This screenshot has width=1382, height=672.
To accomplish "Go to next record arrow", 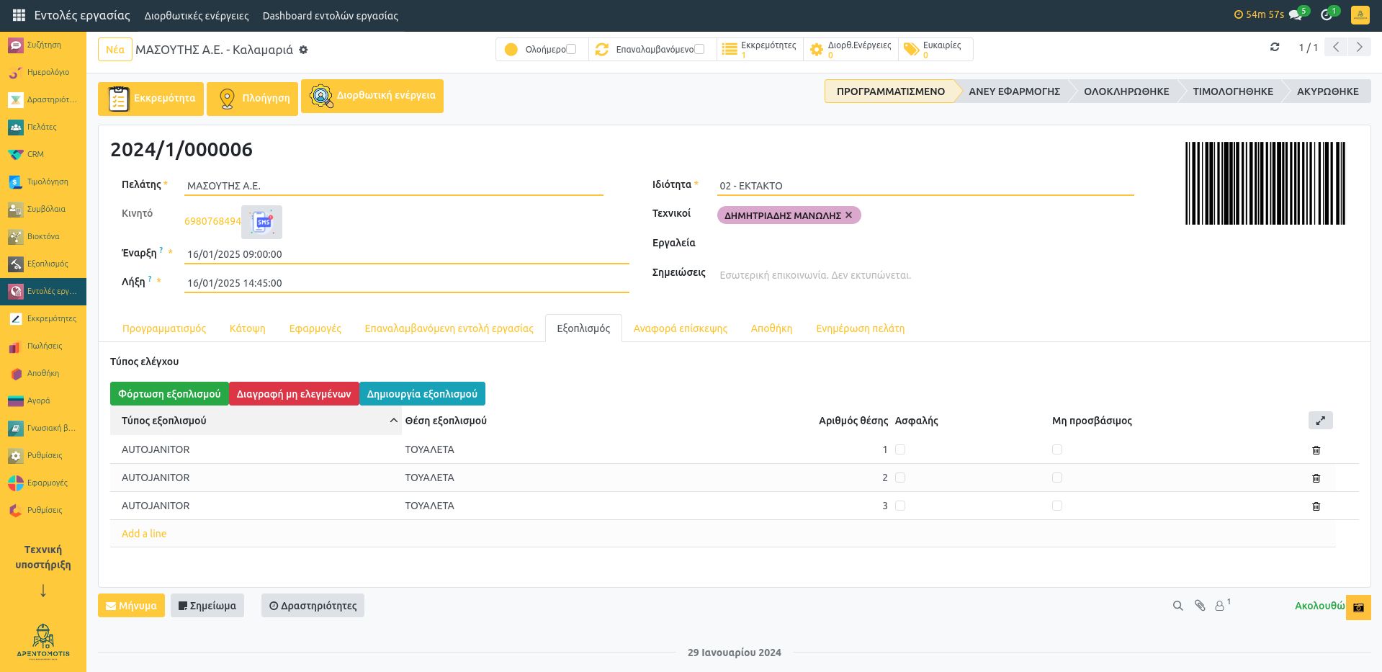I will [x=1359, y=47].
